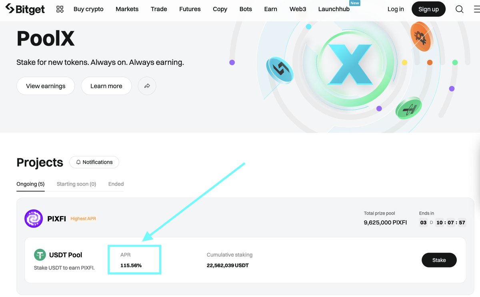The image size is (480, 297).
Task: Open the Futures menu
Action: click(190, 9)
